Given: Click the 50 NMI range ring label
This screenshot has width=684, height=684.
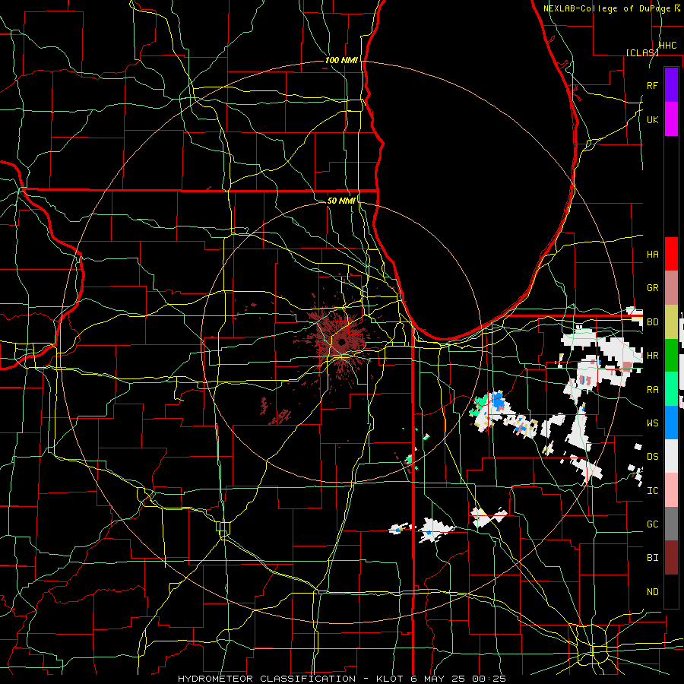Looking at the screenshot, I should pos(341,201).
